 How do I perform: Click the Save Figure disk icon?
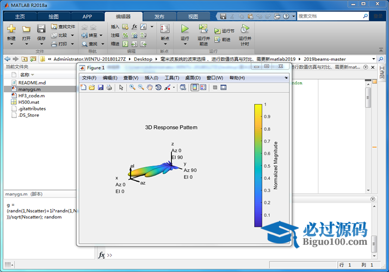click(x=101, y=87)
